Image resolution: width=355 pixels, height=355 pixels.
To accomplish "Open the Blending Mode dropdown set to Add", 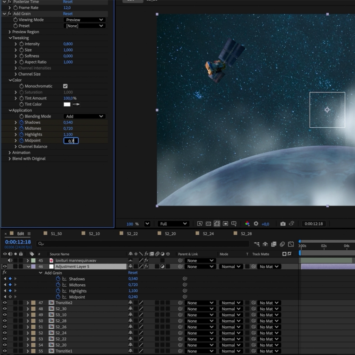I will point(84,116).
